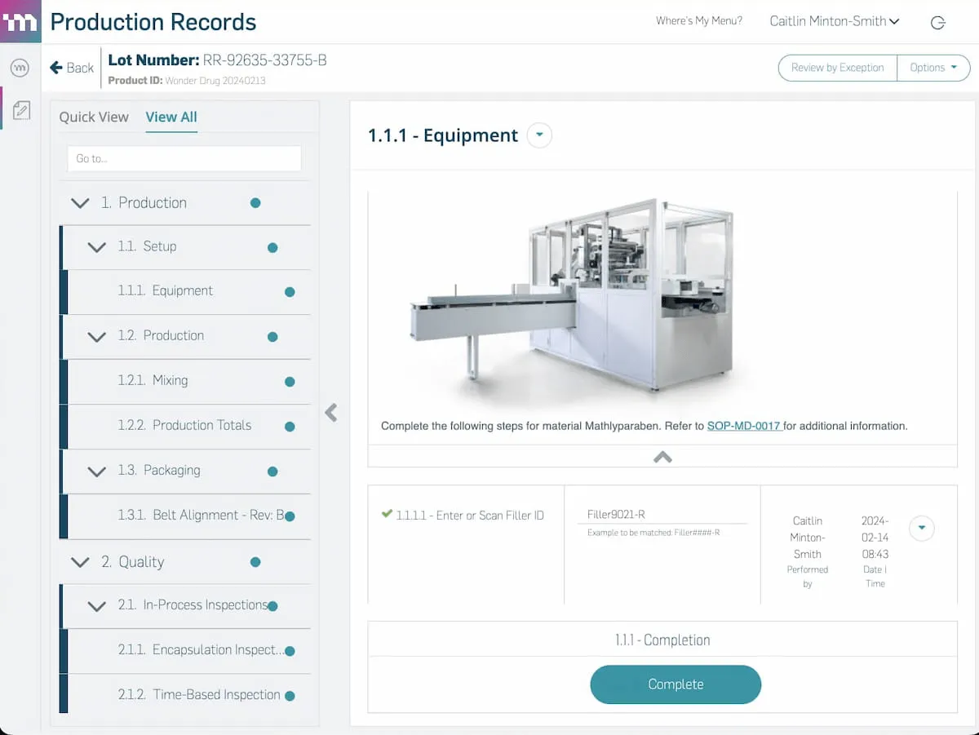
Task: Open the SOP-MD-0017 link
Action: click(744, 426)
